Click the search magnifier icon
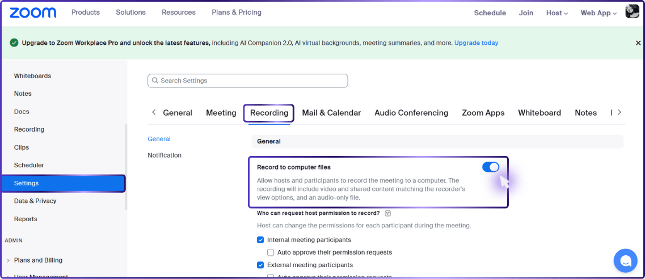The height and width of the screenshot is (279, 645). pyautogui.click(x=155, y=81)
